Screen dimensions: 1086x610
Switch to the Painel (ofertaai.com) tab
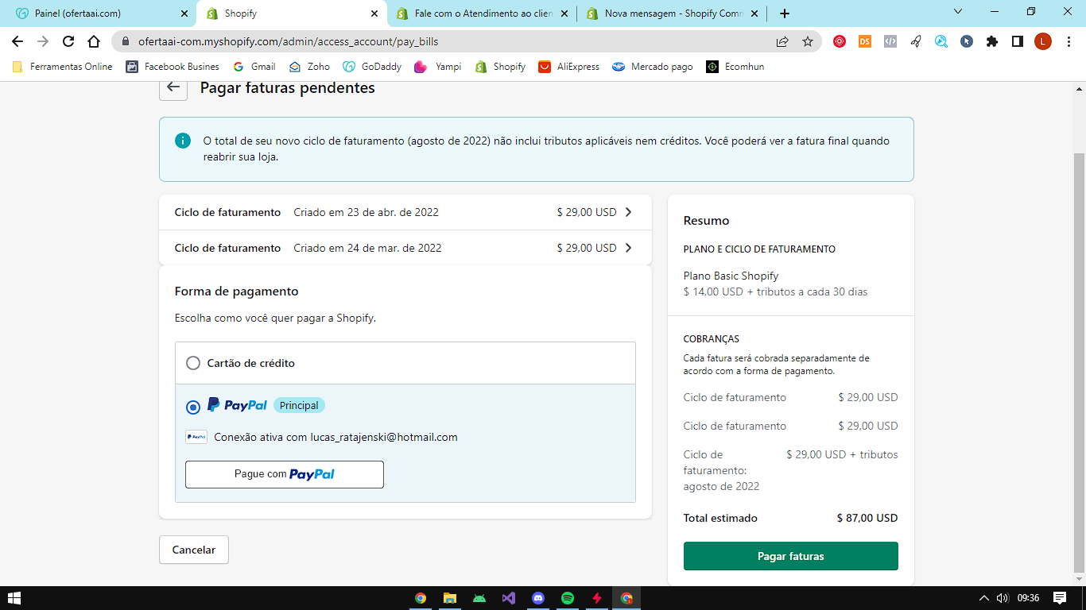99,14
